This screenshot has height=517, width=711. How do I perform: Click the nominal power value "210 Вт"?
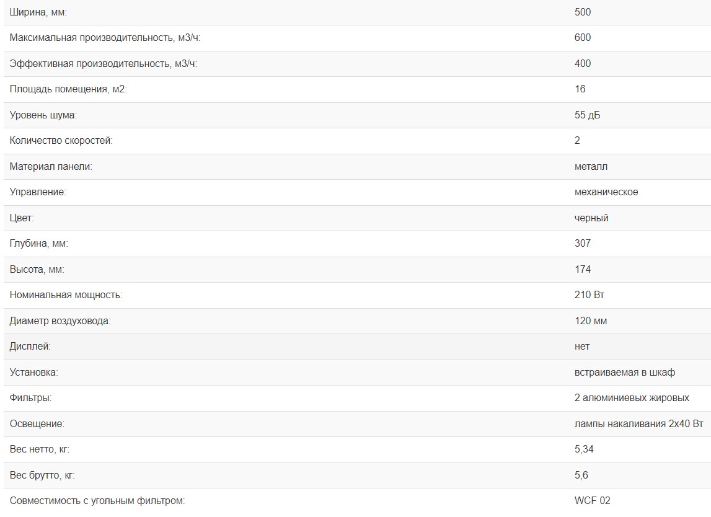click(590, 295)
